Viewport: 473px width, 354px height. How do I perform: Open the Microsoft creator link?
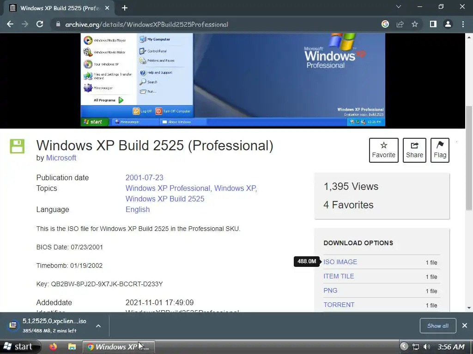61,158
